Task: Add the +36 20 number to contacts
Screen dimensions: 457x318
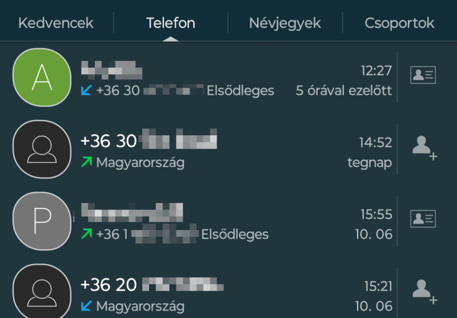Action: tap(423, 290)
